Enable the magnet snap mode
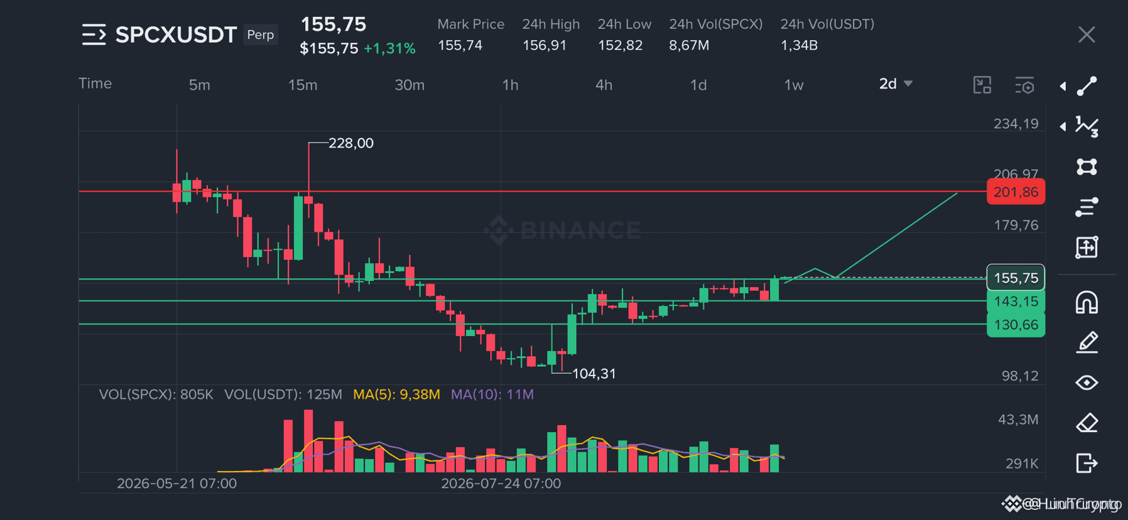This screenshot has height=520, width=1128. [x=1087, y=302]
